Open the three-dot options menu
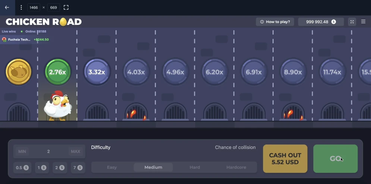The height and width of the screenshot is (184, 371). click(21, 7)
